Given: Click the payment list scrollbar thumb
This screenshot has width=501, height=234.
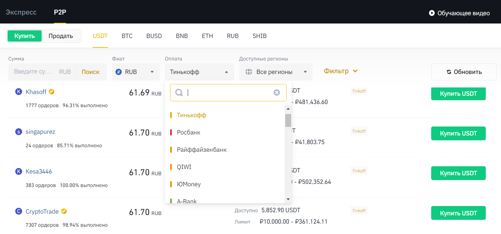Looking at the screenshot, I should [288, 121].
